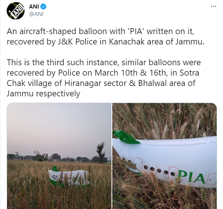Click the small balloon in left photo
The image size is (223, 209).
[x=69, y=178]
